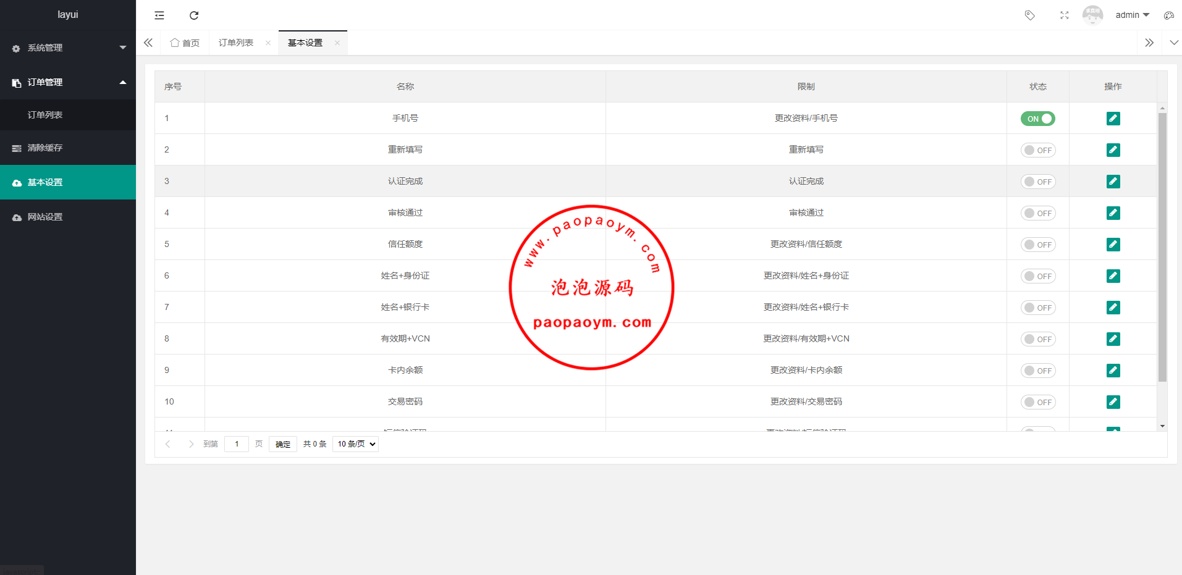Expand the 系统管理 sidebar menu
The width and height of the screenshot is (1182, 575).
(68, 48)
